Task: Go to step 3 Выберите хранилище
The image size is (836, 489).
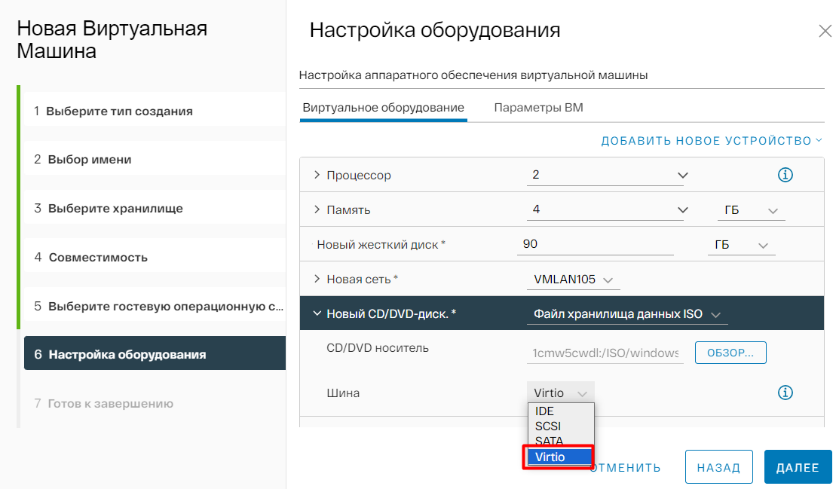Action: point(155,208)
